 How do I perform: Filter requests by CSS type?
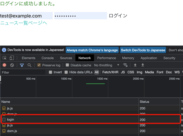(131, 72)
